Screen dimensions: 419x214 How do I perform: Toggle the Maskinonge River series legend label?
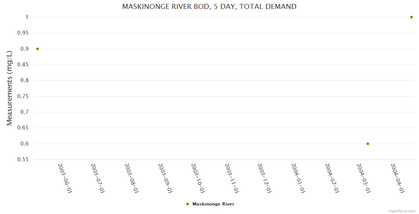(x=213, y=204)
